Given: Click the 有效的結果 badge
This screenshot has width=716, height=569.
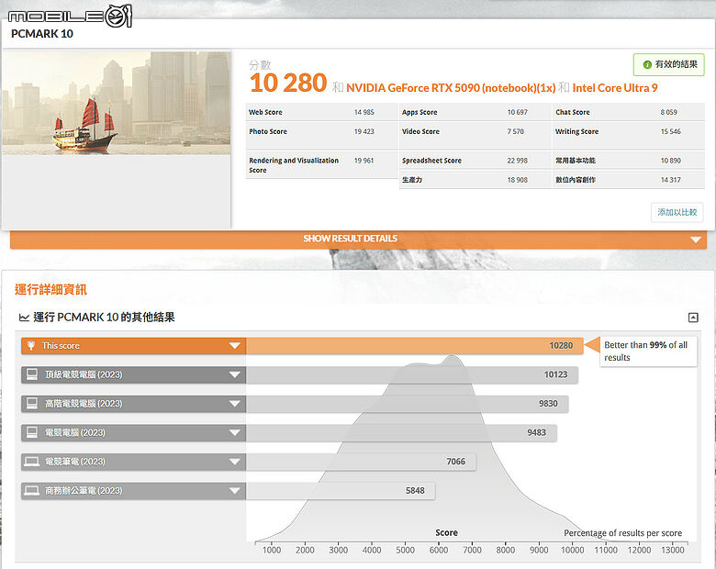Looking at the screenshot, I should 669,65.
